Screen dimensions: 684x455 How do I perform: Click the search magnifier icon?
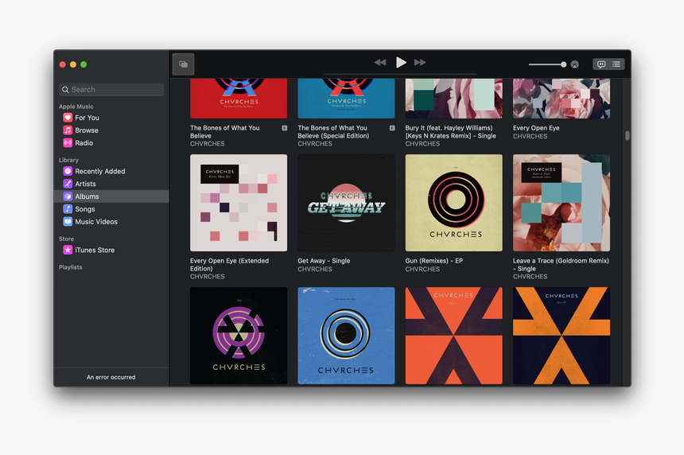pos(65,89)
